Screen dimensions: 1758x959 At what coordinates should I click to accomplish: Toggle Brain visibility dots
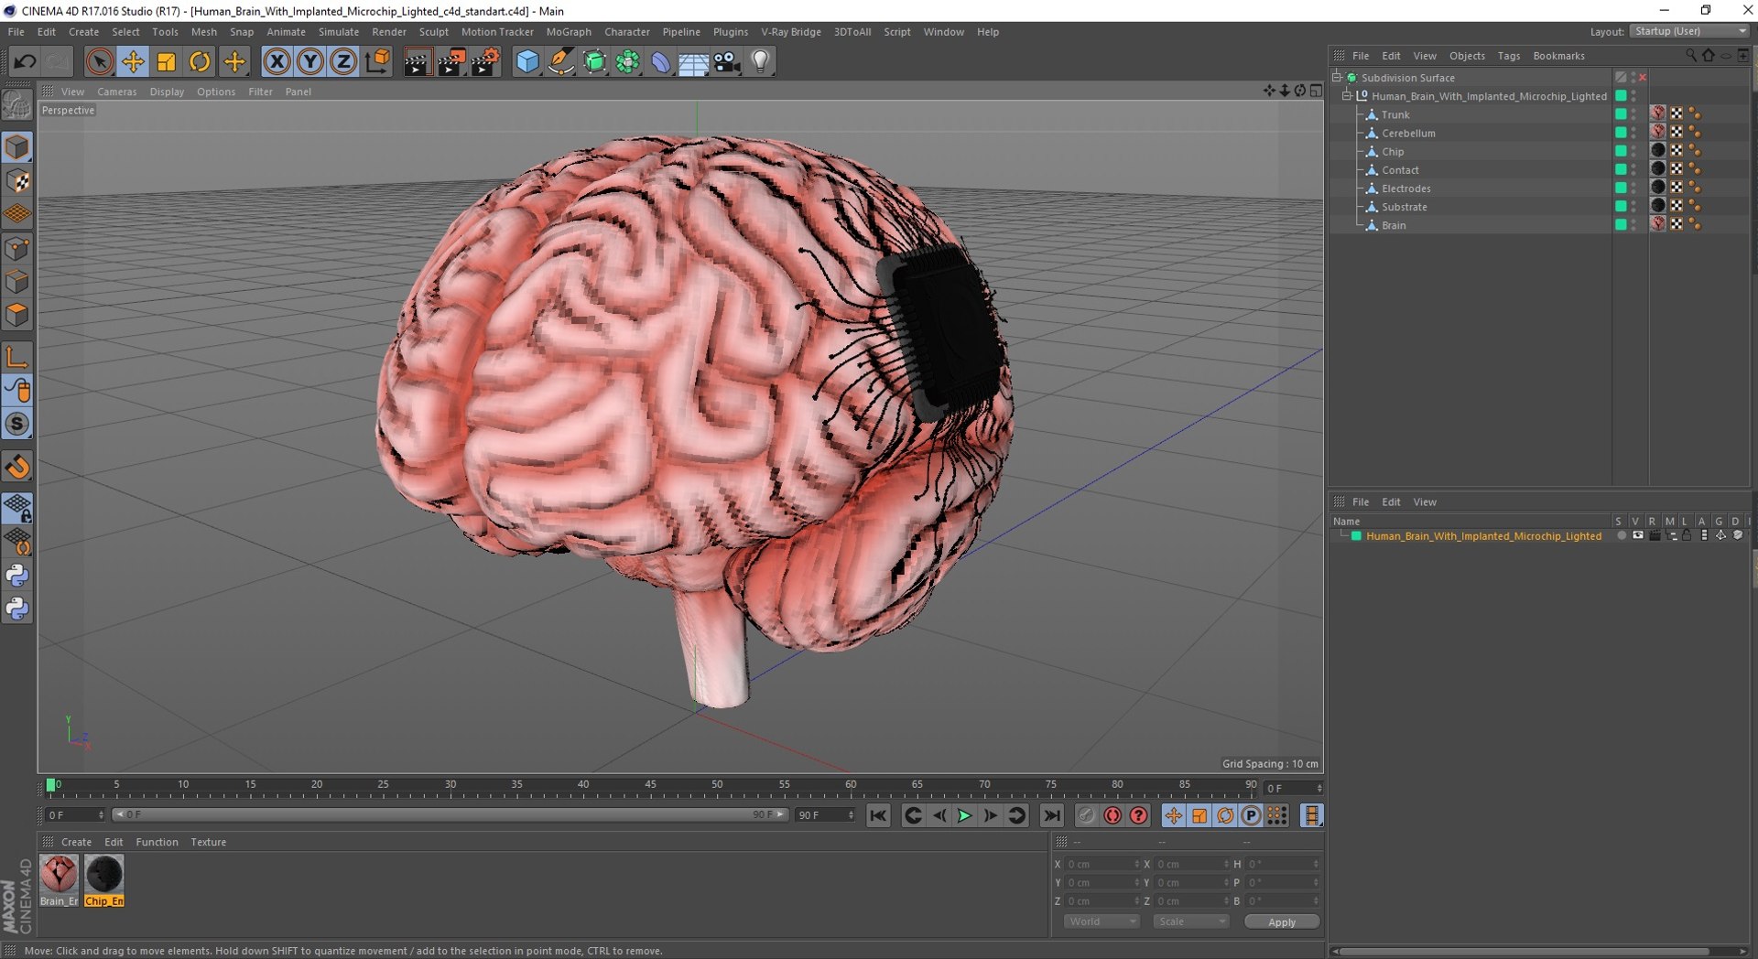pos(1633,225)
